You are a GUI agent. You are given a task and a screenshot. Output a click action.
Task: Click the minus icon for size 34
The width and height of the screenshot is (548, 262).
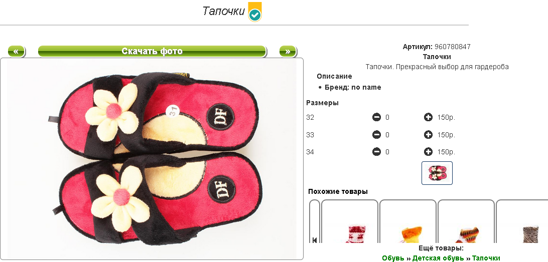pos(376,152)
